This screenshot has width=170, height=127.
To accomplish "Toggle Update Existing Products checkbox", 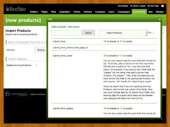I will coord(36,65).
